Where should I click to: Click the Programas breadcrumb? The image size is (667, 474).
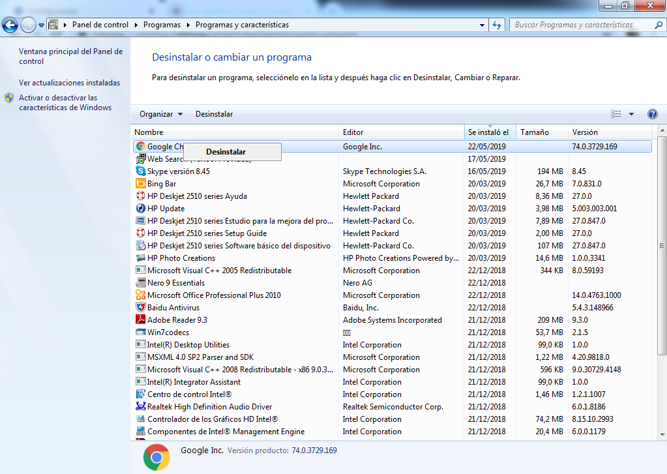pos(162,25)
